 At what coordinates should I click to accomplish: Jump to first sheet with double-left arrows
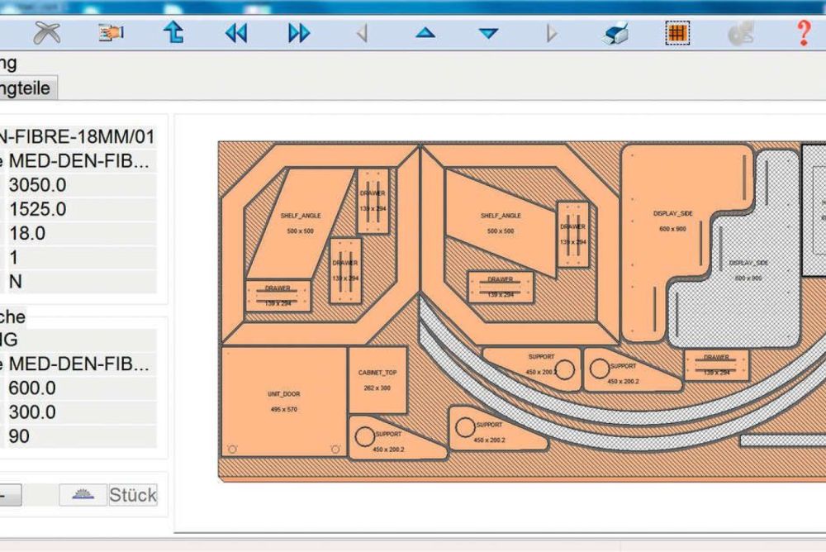[236, 33]
